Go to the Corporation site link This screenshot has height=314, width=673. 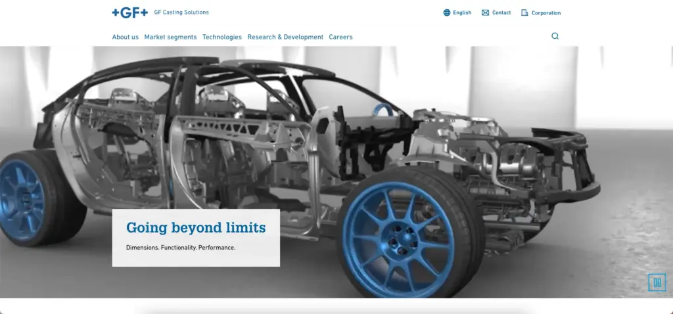[x=545, y=12]
